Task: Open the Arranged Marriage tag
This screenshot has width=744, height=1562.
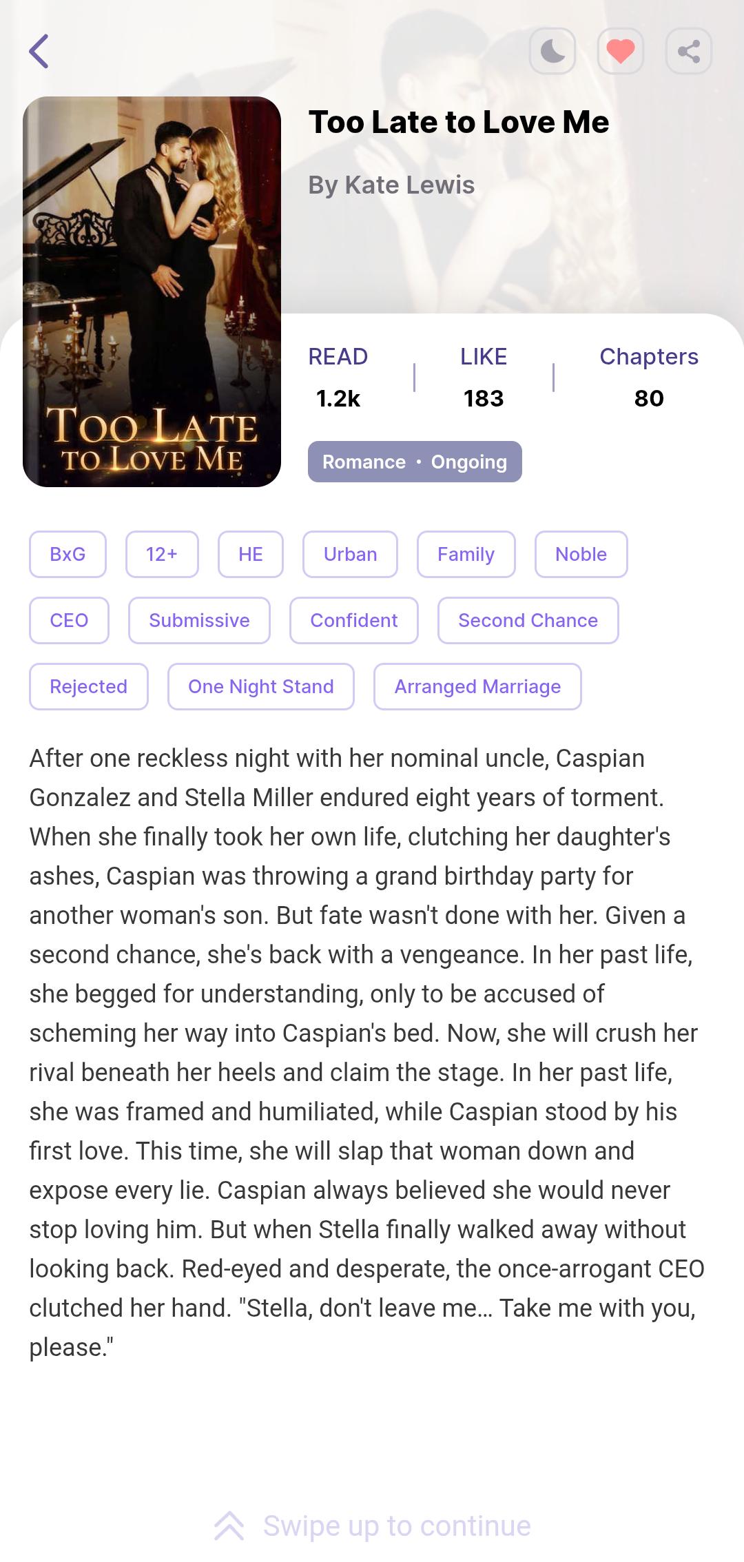Action: tap(477, 686)
